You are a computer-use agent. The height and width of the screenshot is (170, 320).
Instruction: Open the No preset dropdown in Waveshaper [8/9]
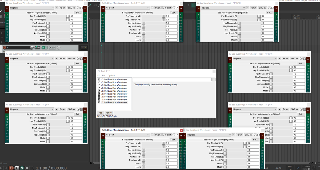tap(127, 135)
